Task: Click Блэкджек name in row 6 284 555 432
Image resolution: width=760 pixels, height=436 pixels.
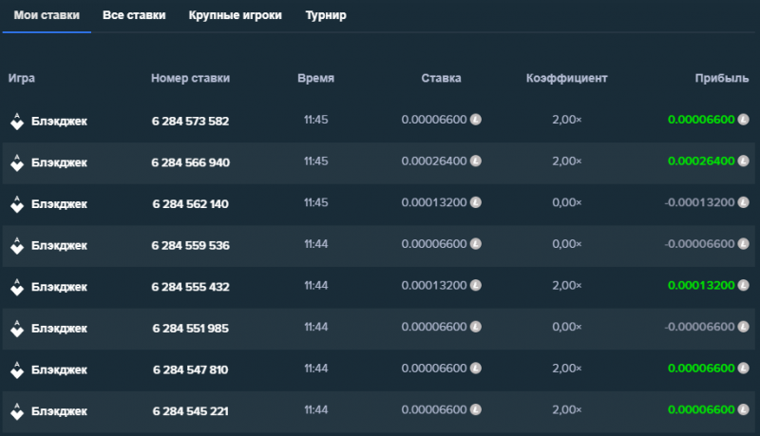Action: (59, 287)
